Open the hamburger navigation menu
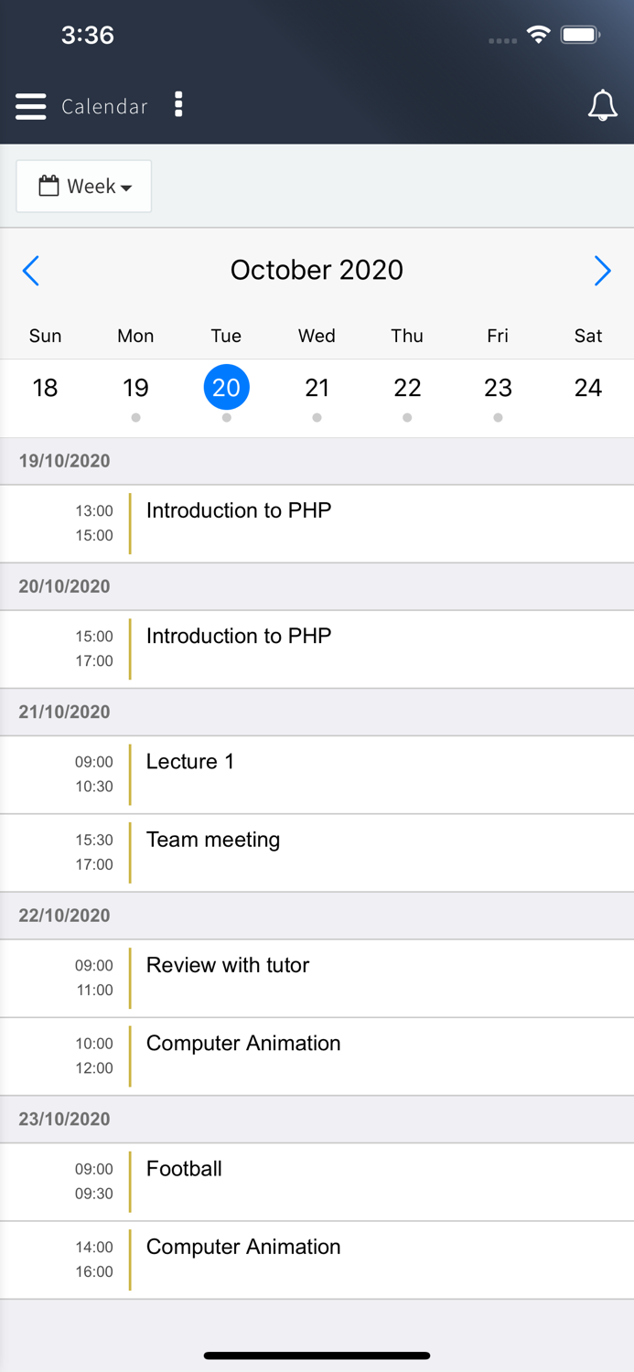The image size is (634, 1372). [x=30, y=106]
